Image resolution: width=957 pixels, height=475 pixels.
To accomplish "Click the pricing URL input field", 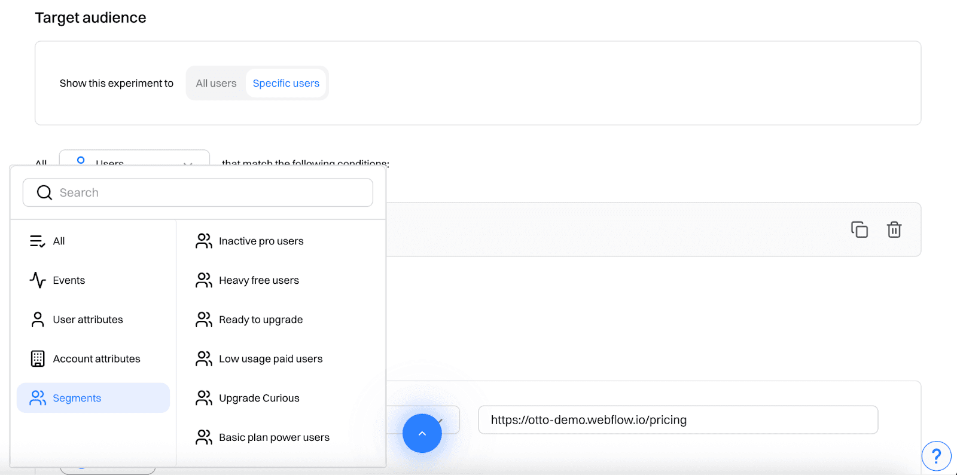I will coord(678,420).
